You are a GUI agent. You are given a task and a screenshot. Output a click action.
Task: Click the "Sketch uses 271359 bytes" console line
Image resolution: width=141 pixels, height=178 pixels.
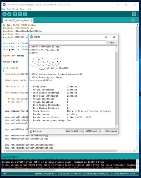pyautogui.click(x=54, y=162)
